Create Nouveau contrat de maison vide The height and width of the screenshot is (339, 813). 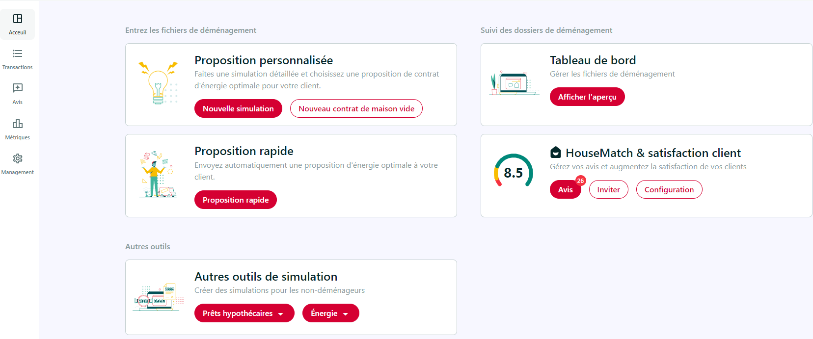click(356, 108)
